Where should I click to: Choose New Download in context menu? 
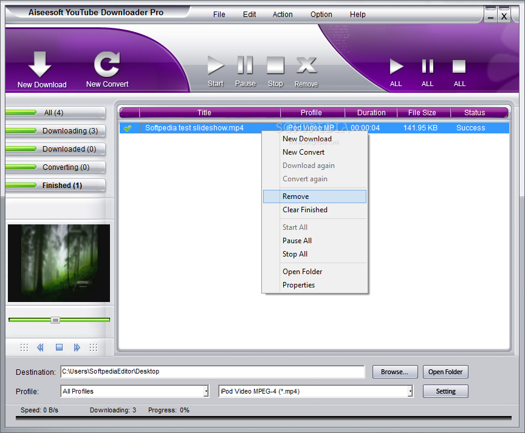click(x=315, y=139)
